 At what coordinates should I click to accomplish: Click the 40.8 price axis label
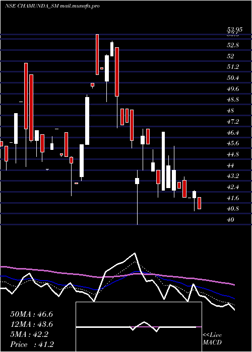click(232, 209)
